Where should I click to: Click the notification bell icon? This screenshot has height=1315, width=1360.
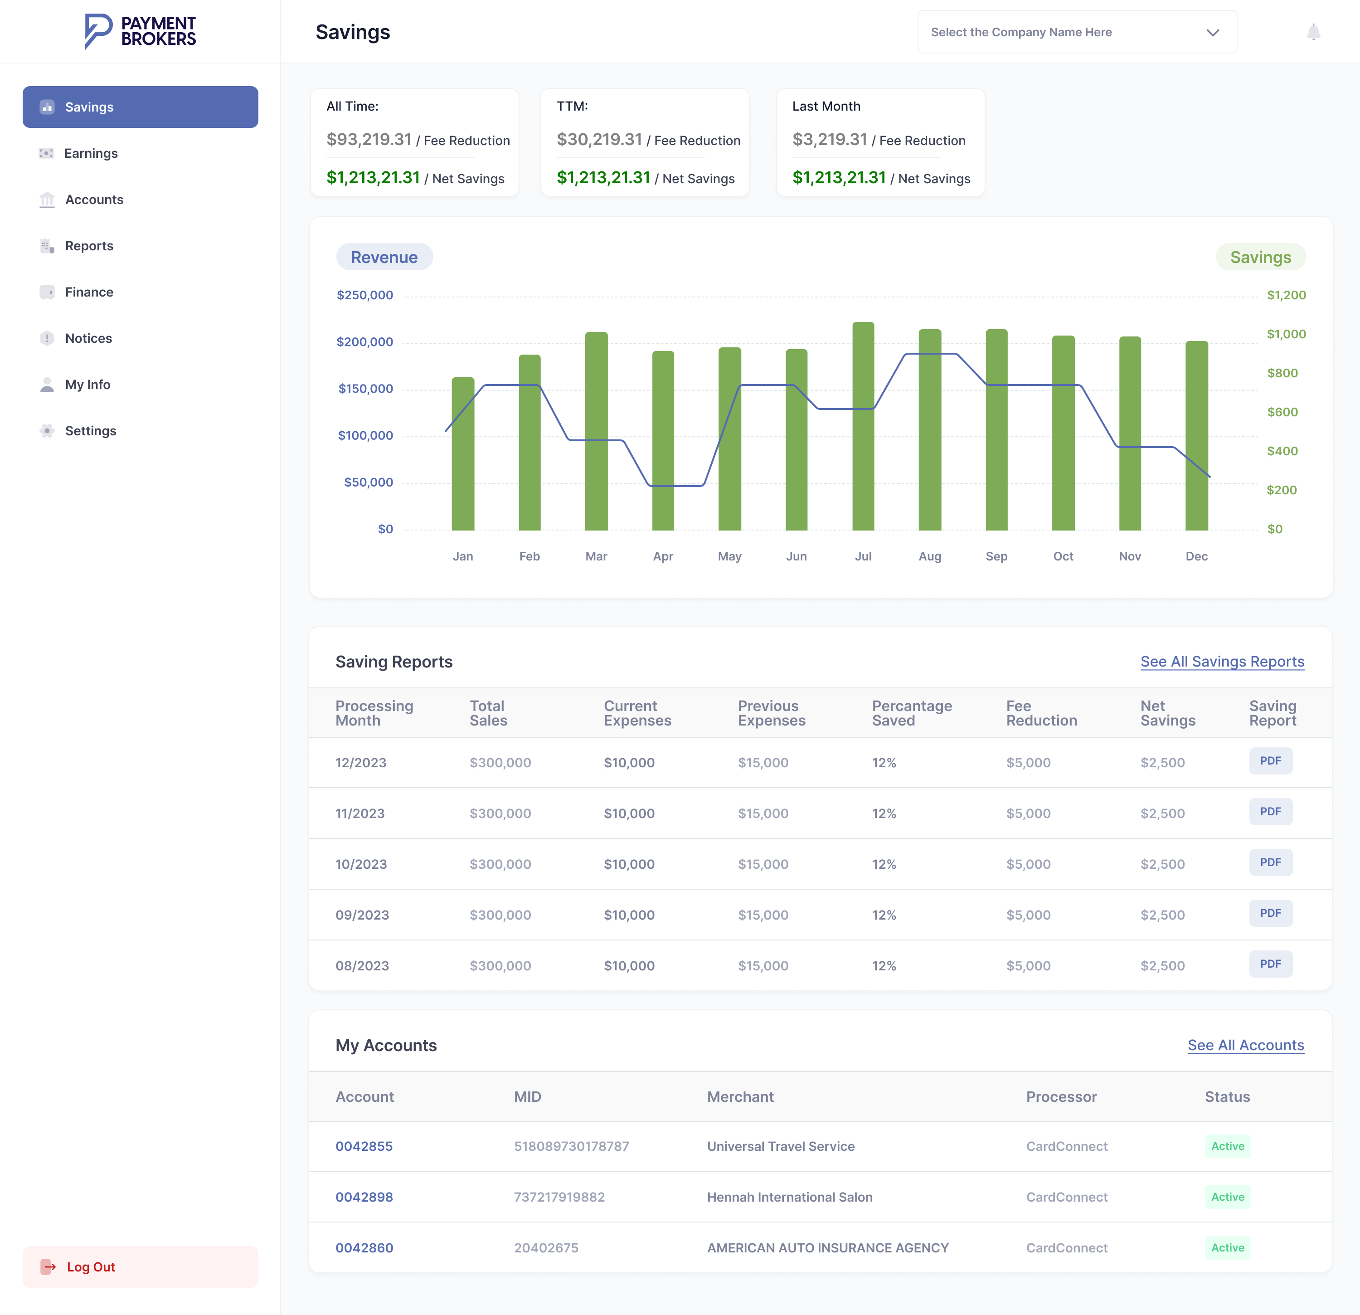[1313, 33]
